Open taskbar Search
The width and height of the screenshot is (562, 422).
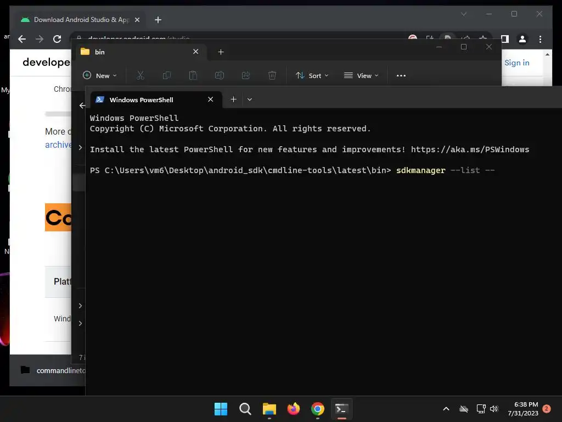click(x=245, y=409)
